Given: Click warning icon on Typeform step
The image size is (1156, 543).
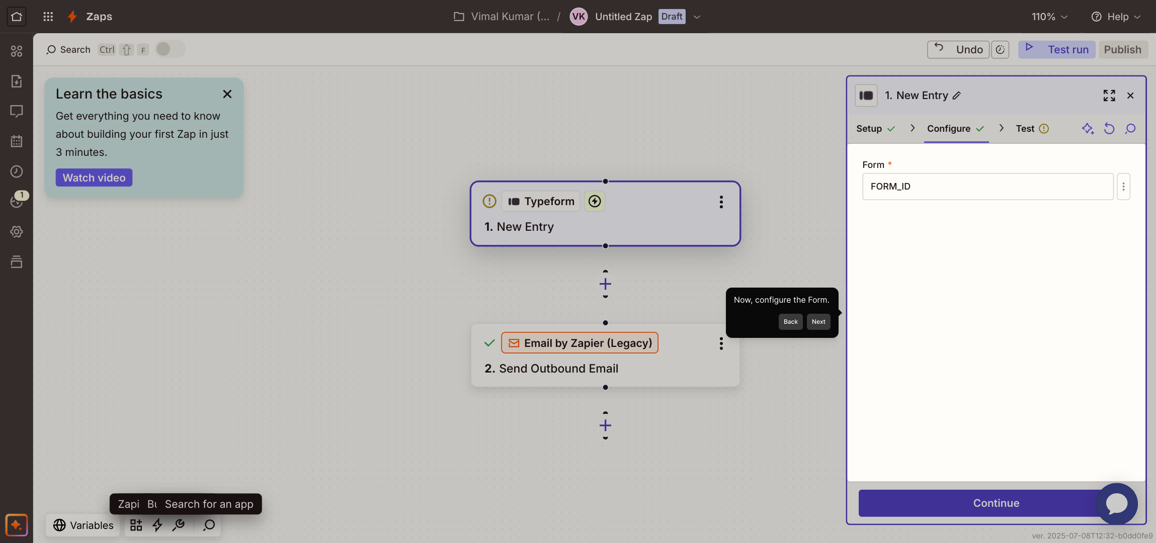Looking at the screenshot, I should click(489, 202).
